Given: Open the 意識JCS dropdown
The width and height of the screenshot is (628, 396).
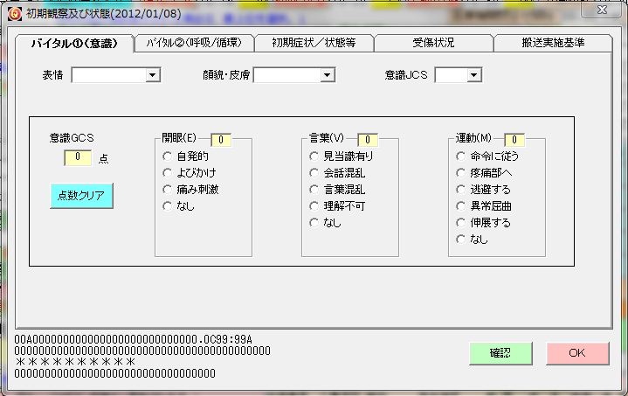Looking at the screenshot, I should (x=474, y=76).
